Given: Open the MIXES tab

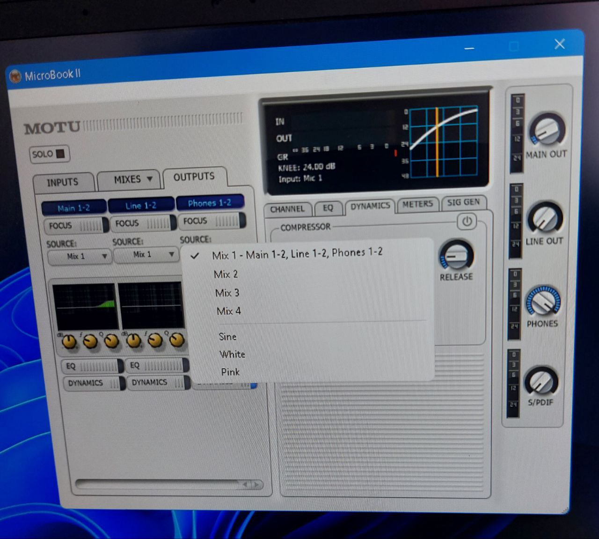Looking at the screenshot, I should (127, 179).
